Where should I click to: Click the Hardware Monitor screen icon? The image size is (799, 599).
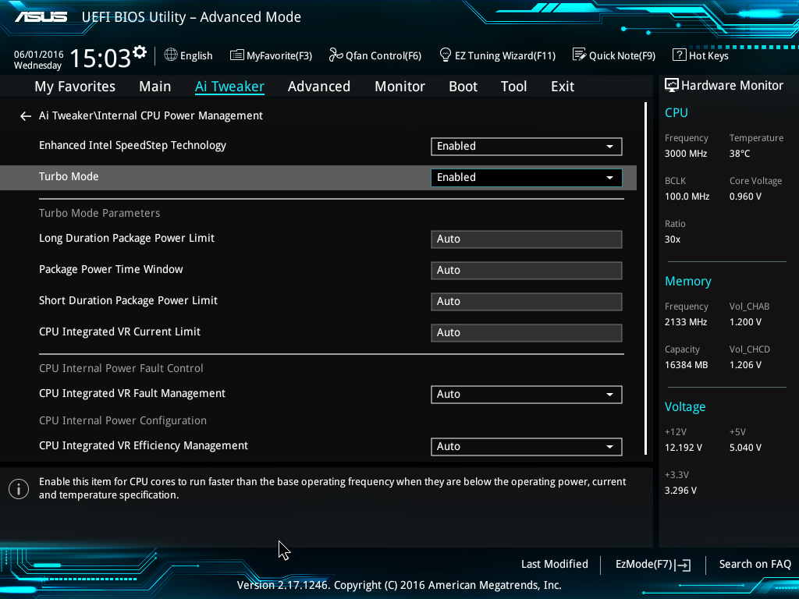pos(671,85)
